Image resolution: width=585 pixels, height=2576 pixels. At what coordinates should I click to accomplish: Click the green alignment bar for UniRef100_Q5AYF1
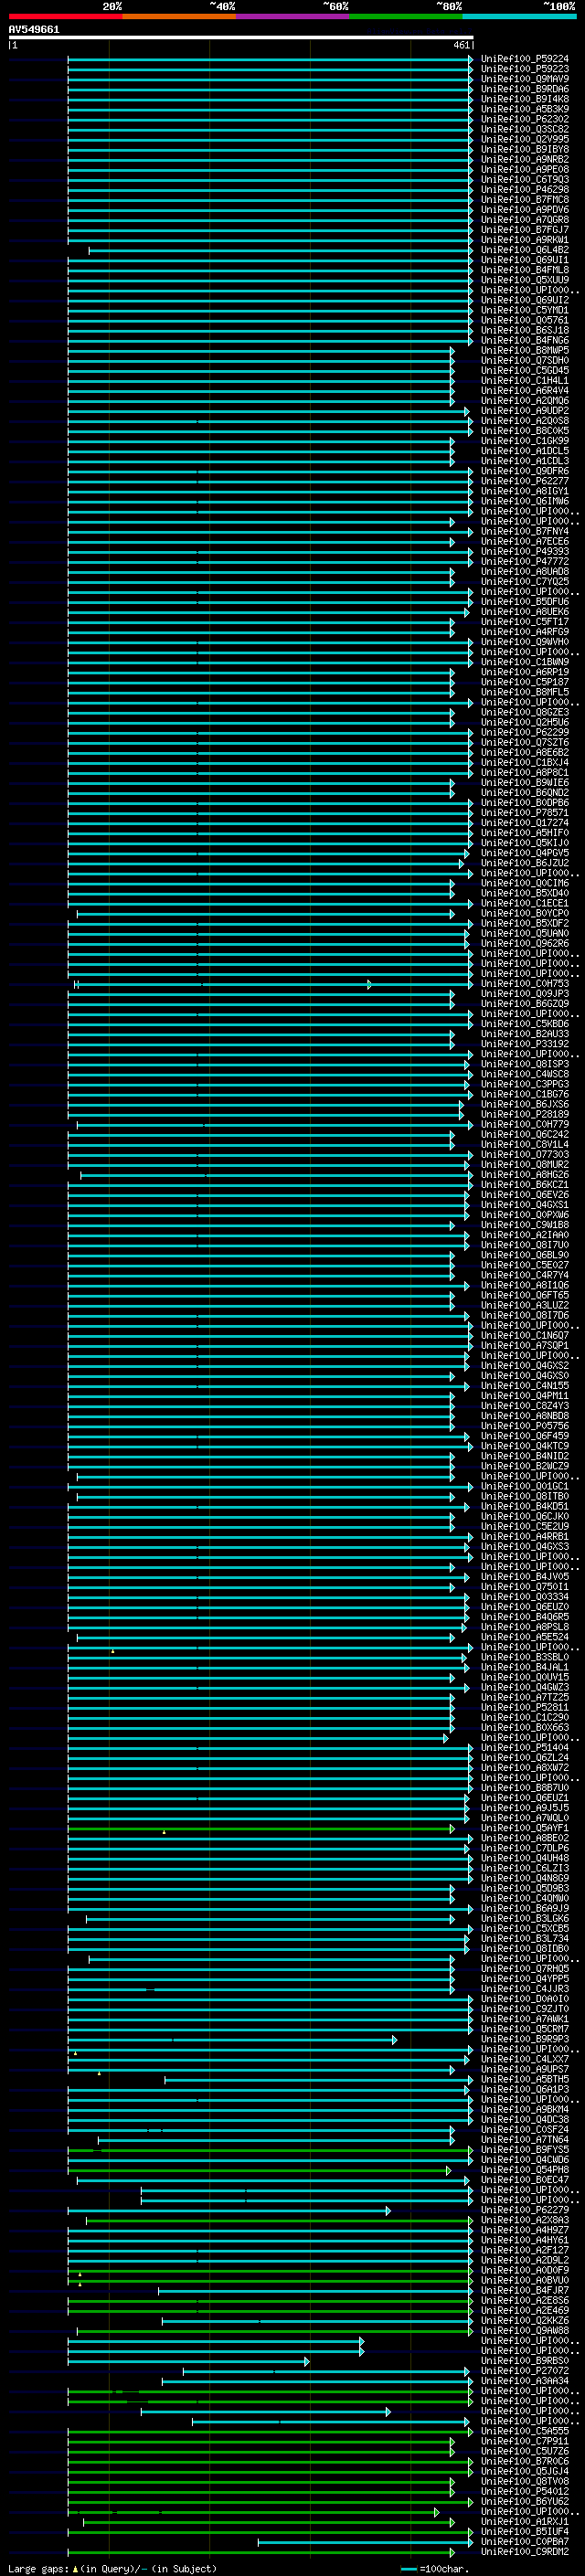click(x=261, y=1829)
